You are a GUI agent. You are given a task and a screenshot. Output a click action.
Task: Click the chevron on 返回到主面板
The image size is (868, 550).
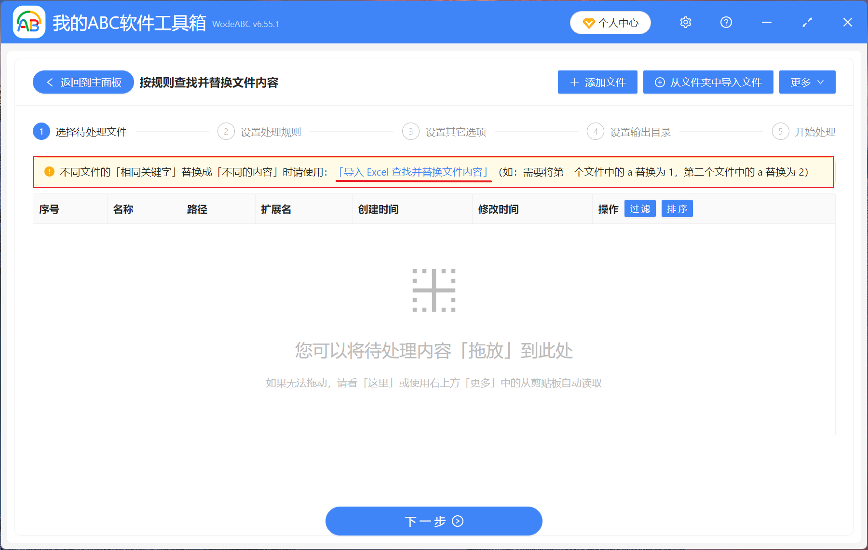coord(50,82)
